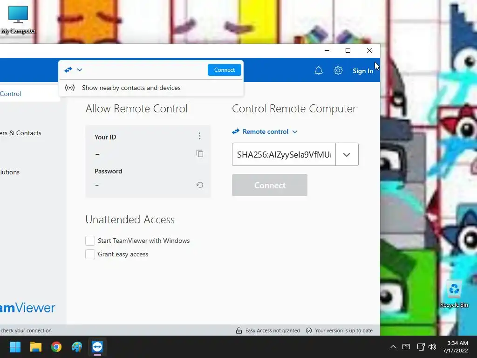Click Sign In in the header
This screenshot has width=477, height=358.
362,71
